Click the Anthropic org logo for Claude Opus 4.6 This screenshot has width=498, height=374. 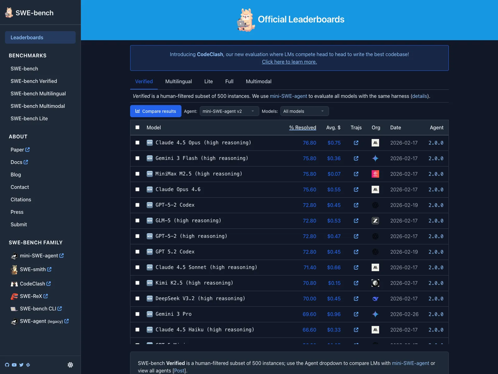pyautogui.click(x=375, y=189)
